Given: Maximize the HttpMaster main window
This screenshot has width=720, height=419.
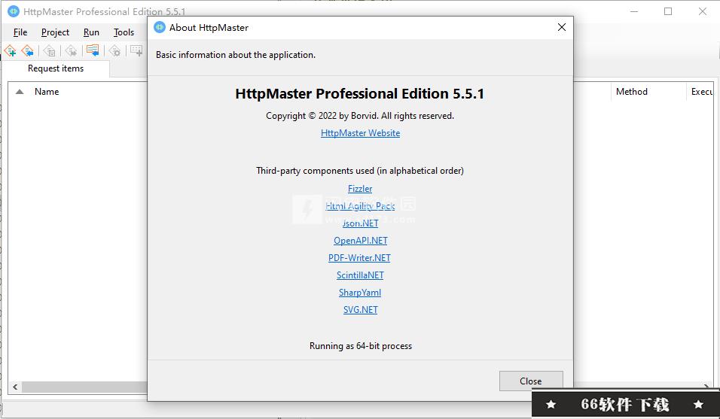Looking at the screenshot, I should (x=668, y=11).
